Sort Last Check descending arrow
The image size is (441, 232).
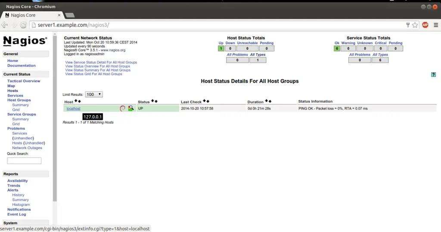coord(208,101)
